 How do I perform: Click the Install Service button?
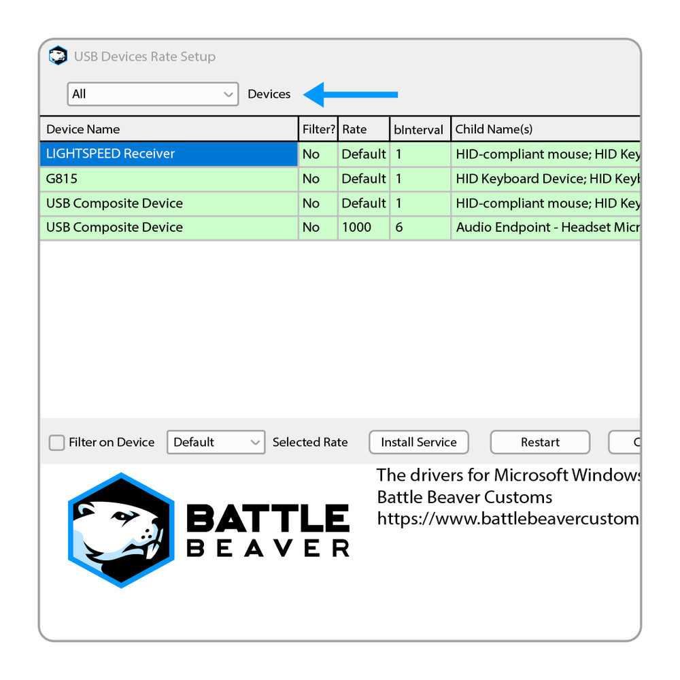click(x=418, y=443)
